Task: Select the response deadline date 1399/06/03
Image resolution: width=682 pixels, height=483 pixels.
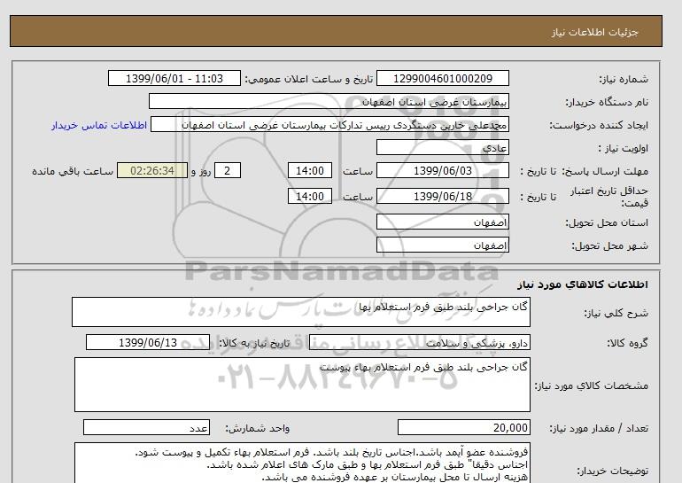Action: pyautogui.click(x=443, y=170)
